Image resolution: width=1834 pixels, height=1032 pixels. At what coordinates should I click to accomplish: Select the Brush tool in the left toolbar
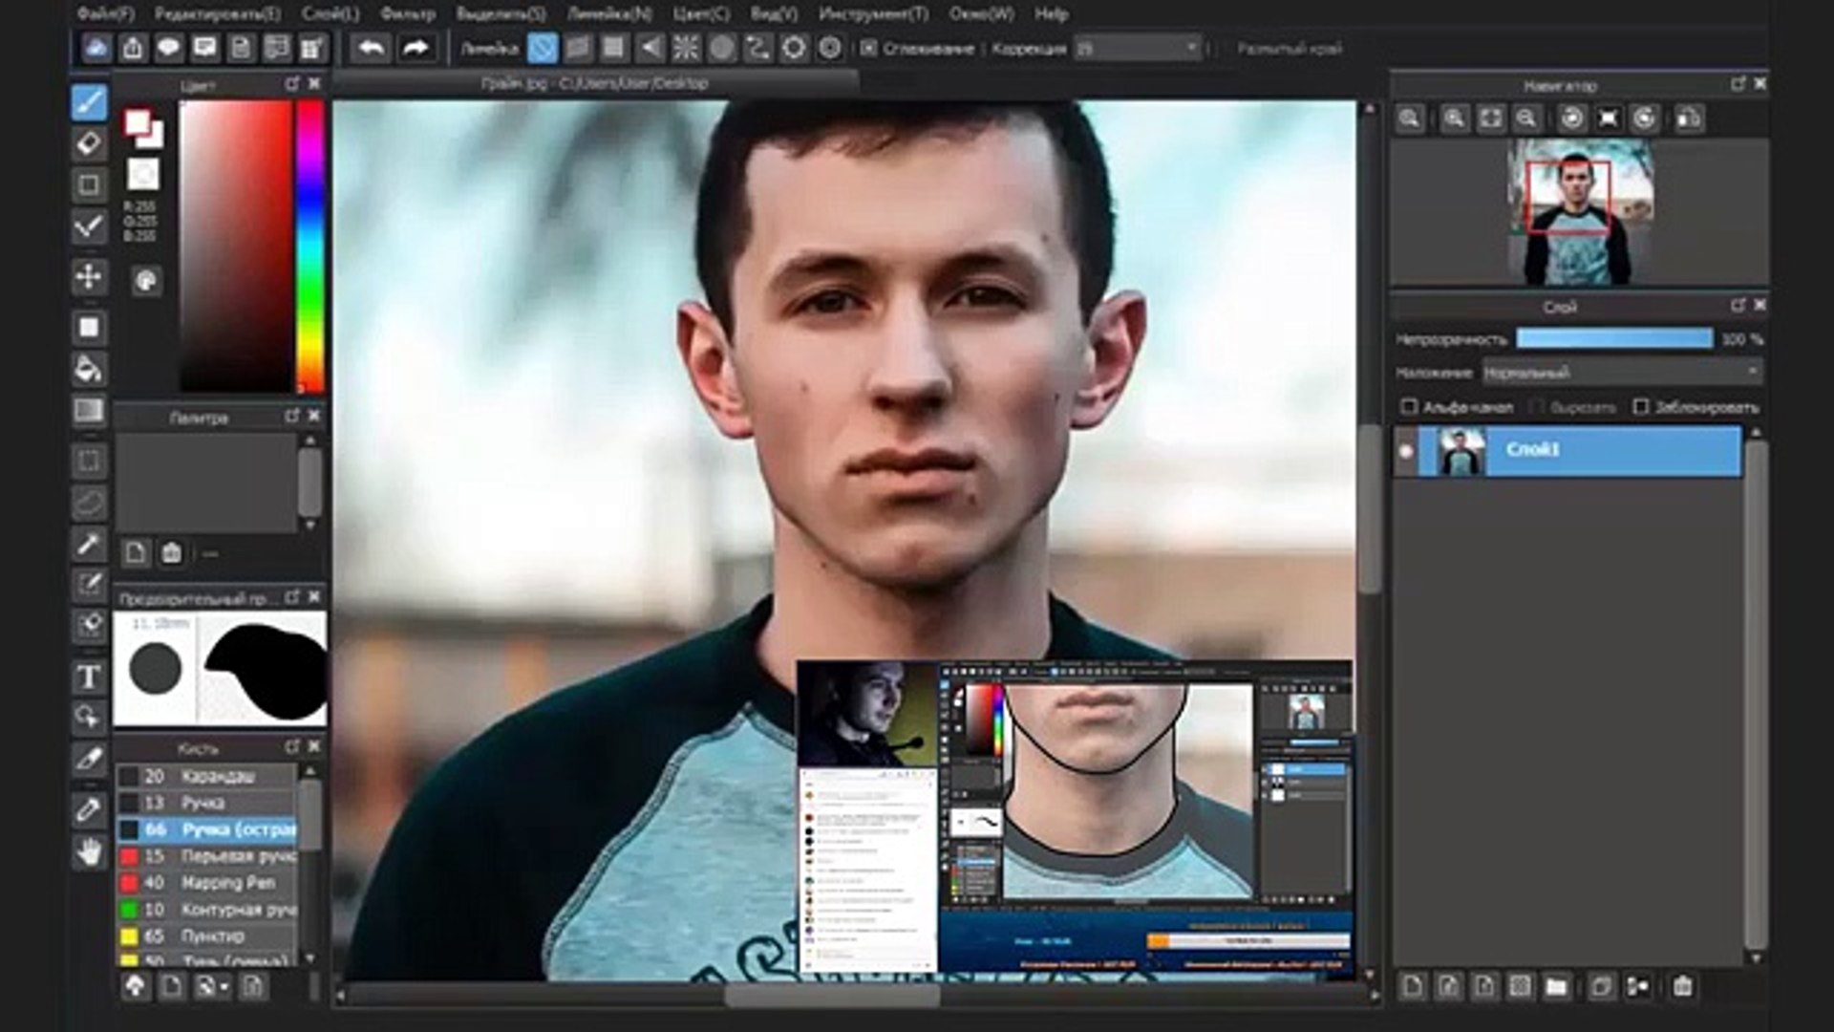(x=89, y=102)
